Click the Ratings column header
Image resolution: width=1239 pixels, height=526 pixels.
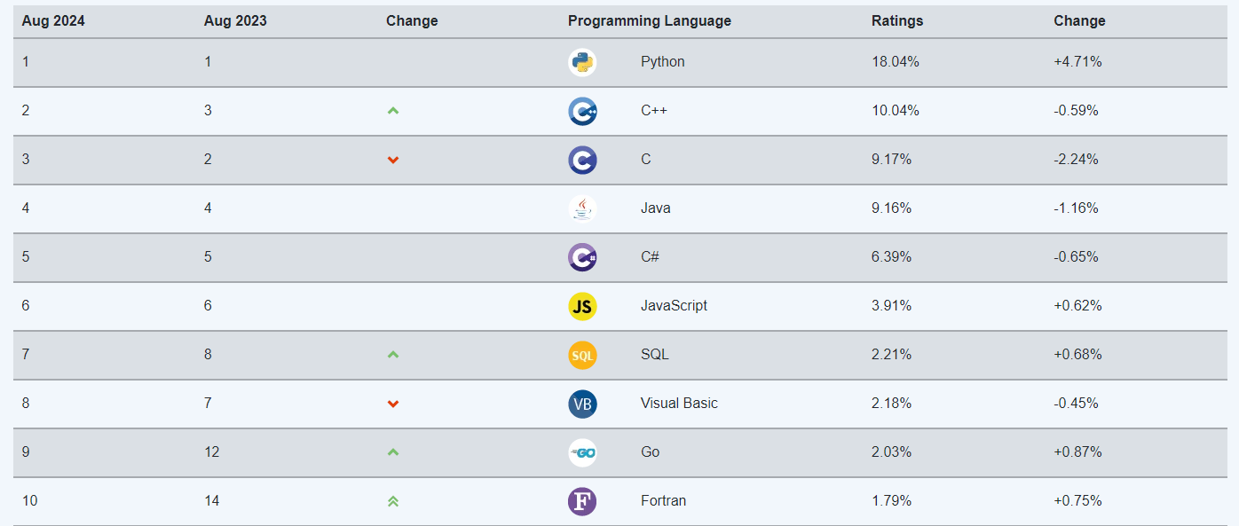(x=897, y=21)
